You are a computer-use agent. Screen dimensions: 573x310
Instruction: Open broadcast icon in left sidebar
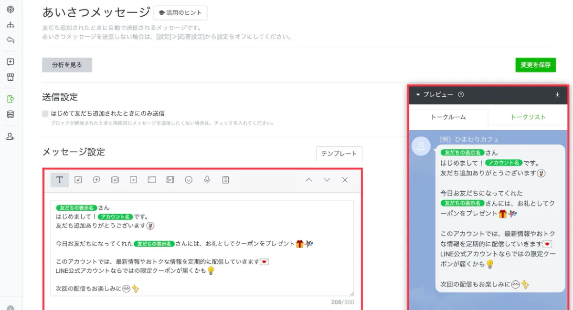click(11, 10)
